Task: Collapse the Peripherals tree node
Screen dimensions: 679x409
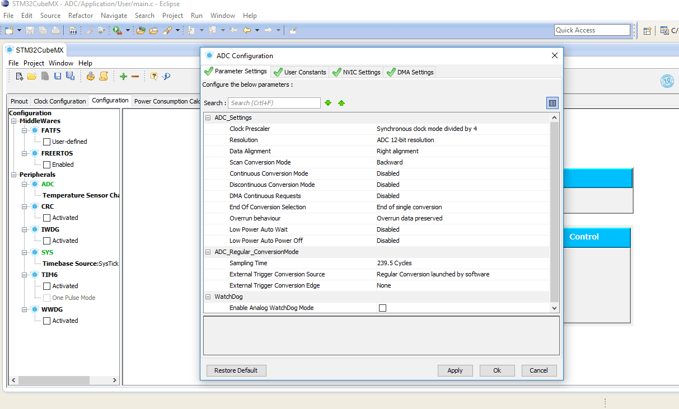Action: click(14, 175)
